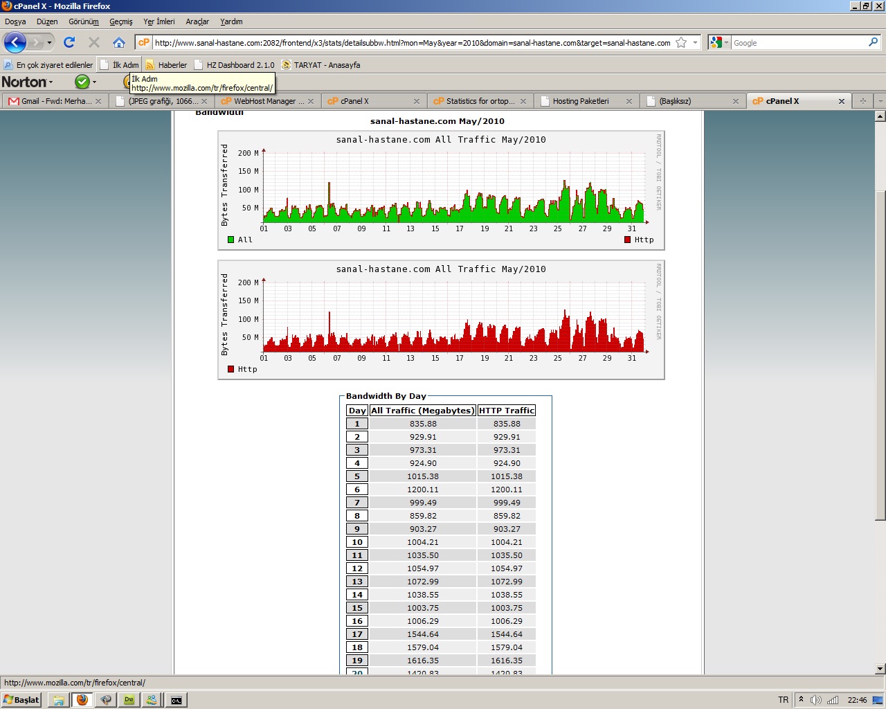Viewport: 886px width, 709px height.
Task: Switch to the Statistics for ortop... tab
Action: pos(480,101)
